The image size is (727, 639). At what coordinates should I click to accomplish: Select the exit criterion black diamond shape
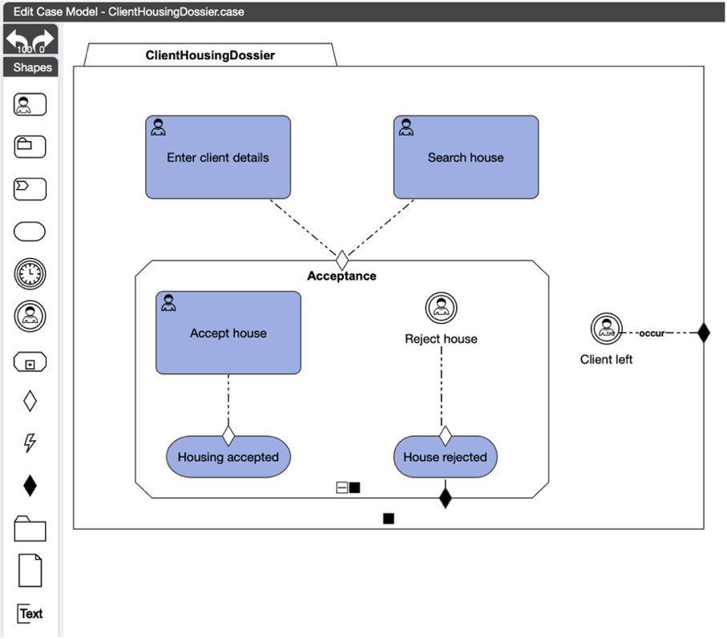point(30,485)
